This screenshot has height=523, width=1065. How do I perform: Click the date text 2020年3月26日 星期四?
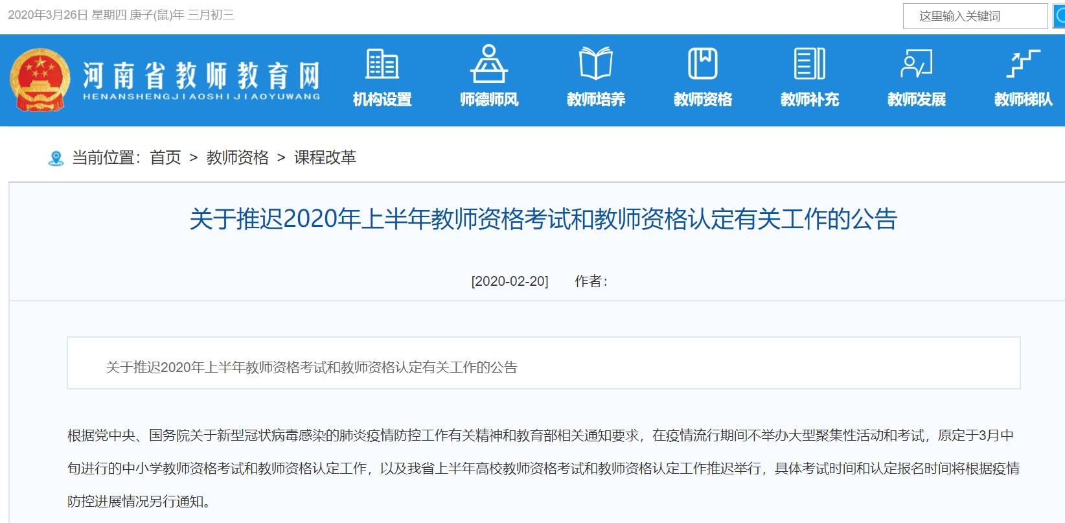[67, 15]
